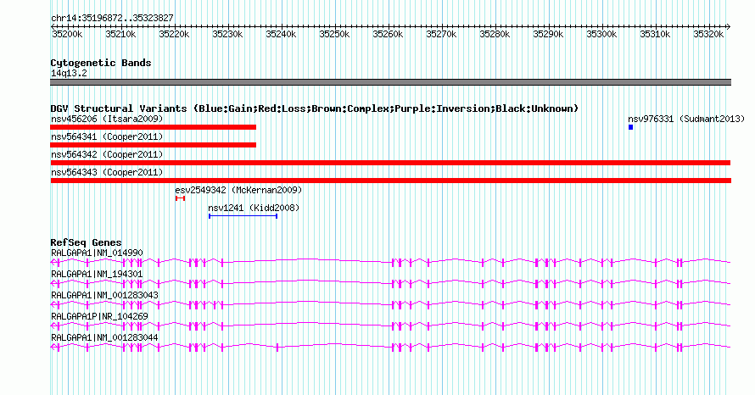The width and height of the screenshot is (755, 395).
Task: Click the DGV Structural Variants track heading
Action: 315,108
